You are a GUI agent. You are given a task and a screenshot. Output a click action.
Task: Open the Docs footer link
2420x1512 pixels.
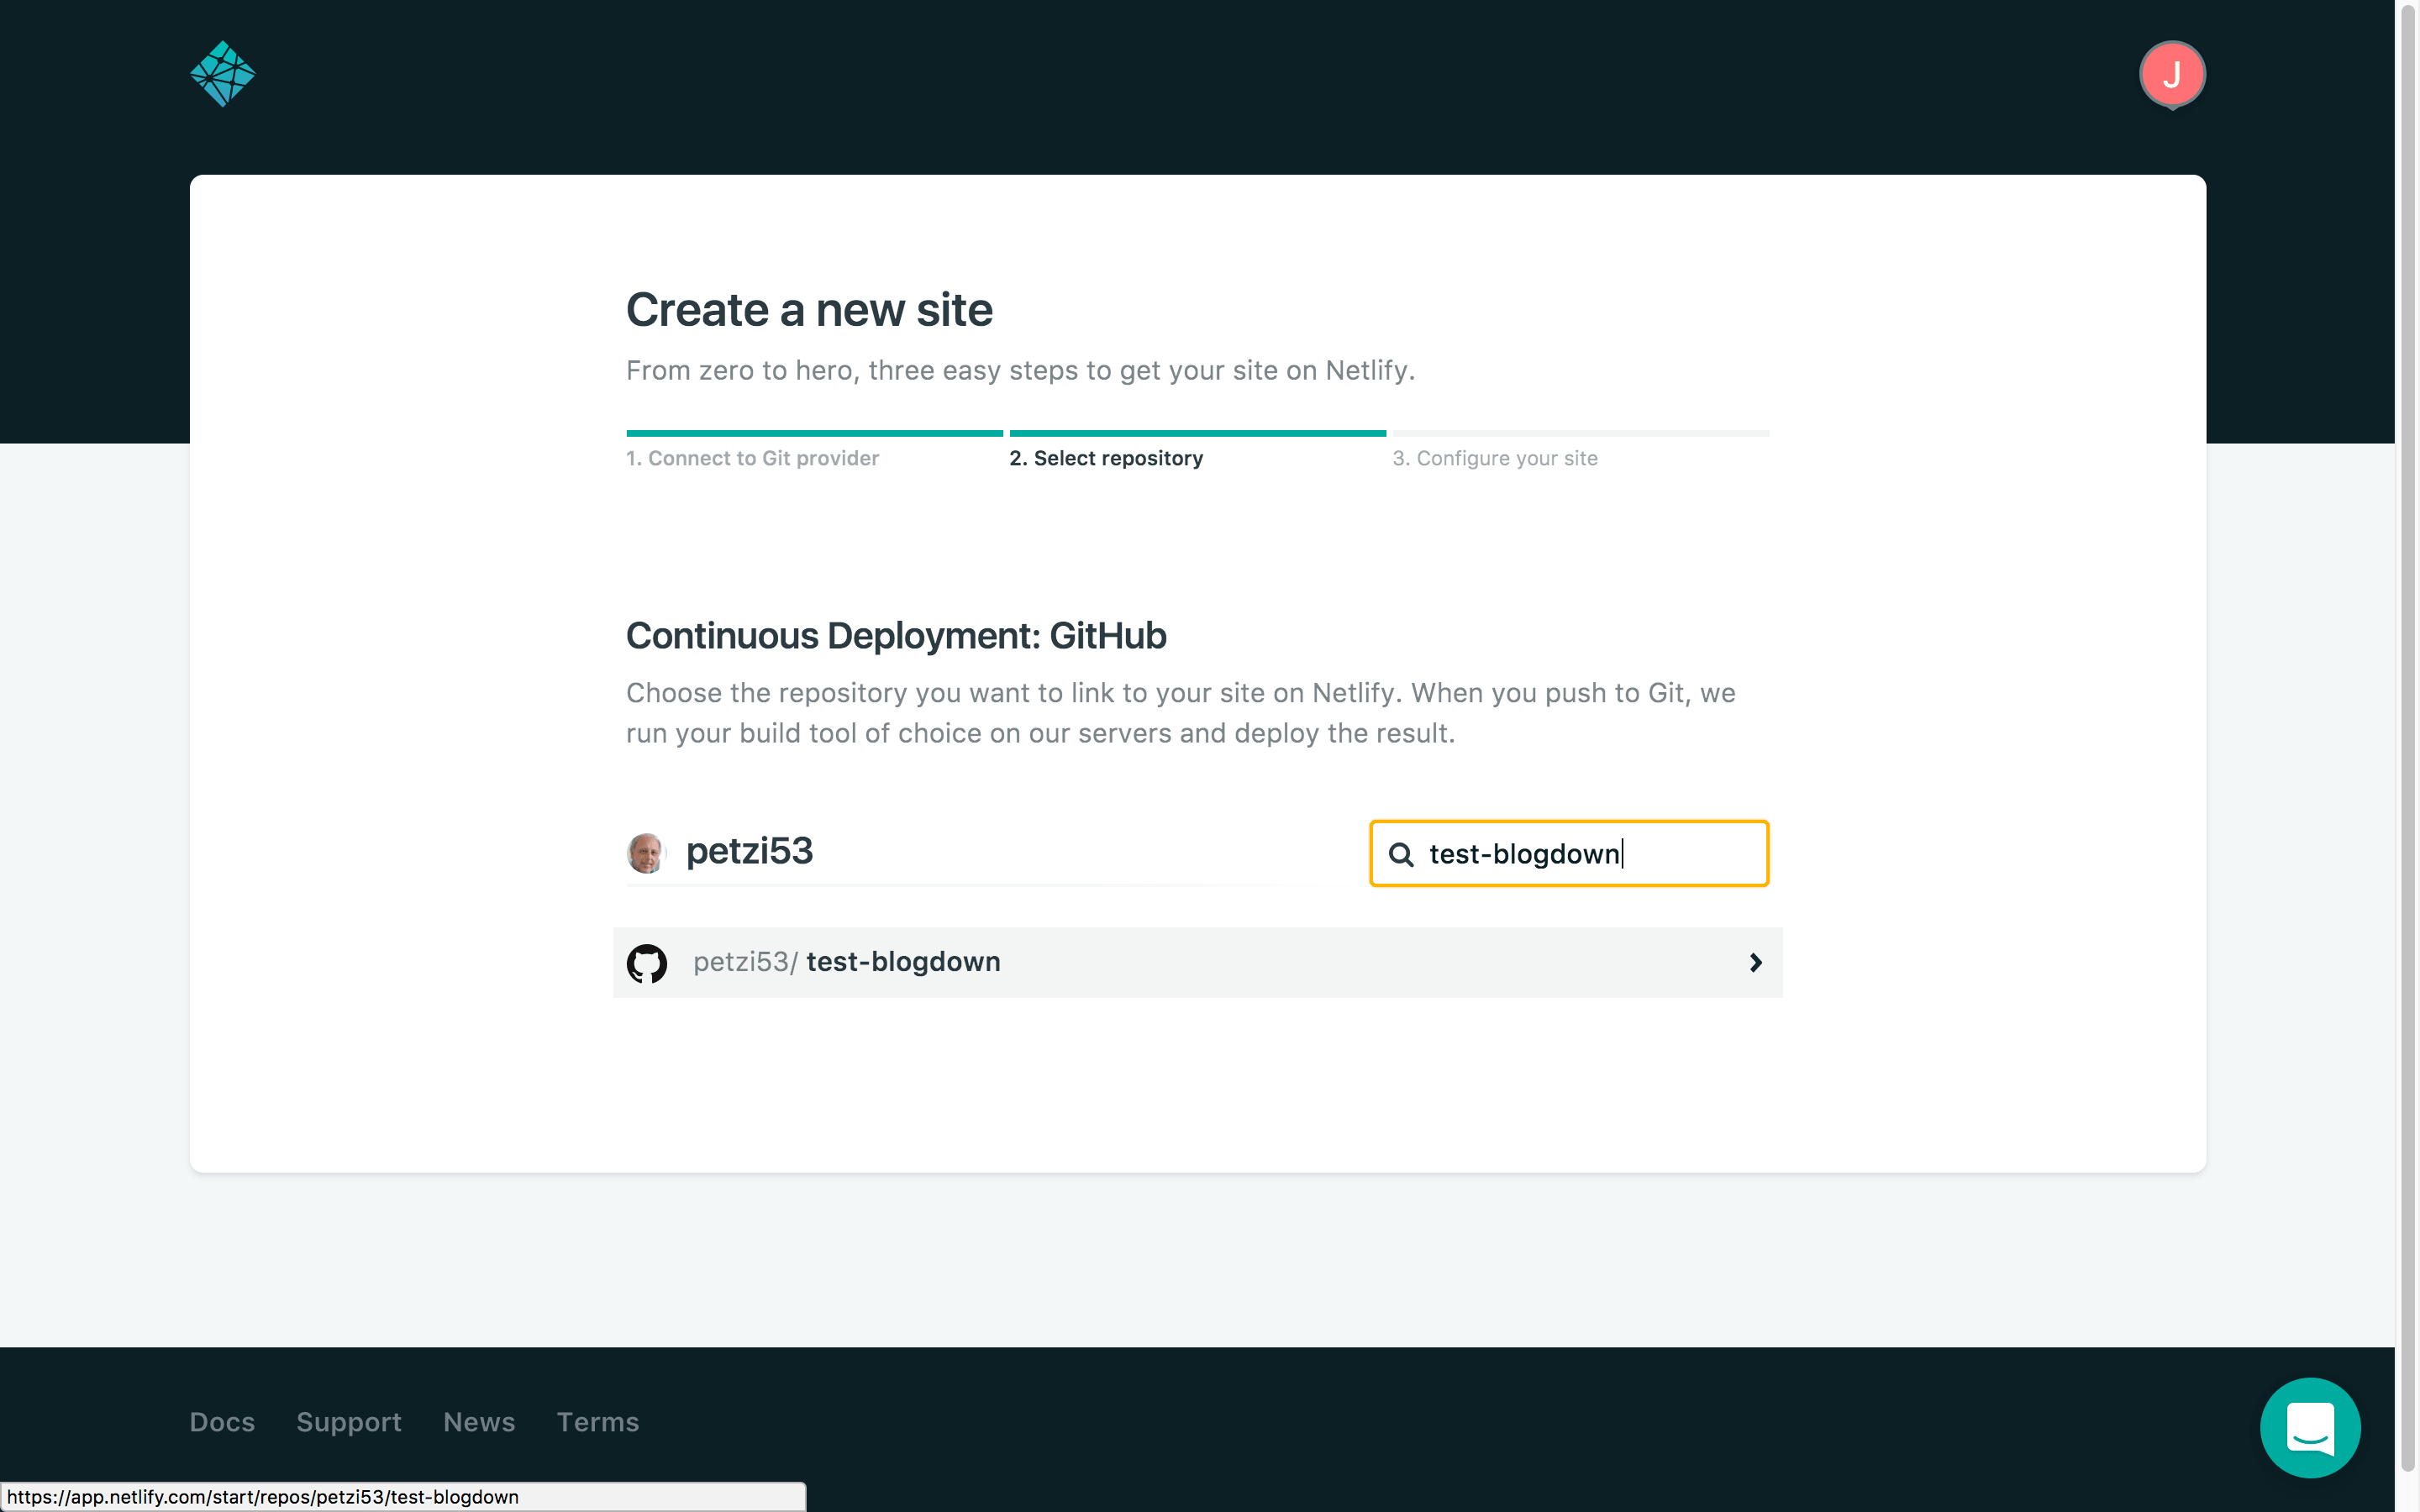pyautogui.click(x=222, y=1422)
